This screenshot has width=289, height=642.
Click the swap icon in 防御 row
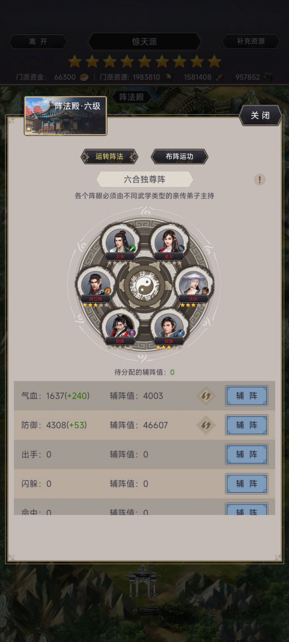pyautogui.click(x=206, y=425)
